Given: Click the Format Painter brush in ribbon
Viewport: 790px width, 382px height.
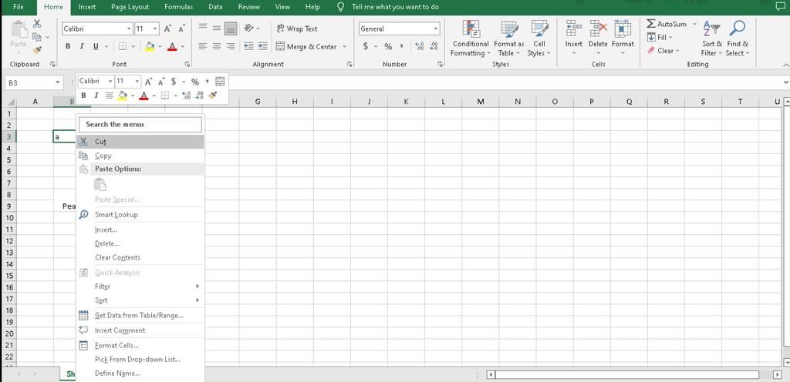Looking at the screenshot, I should (x=37, y=50).
